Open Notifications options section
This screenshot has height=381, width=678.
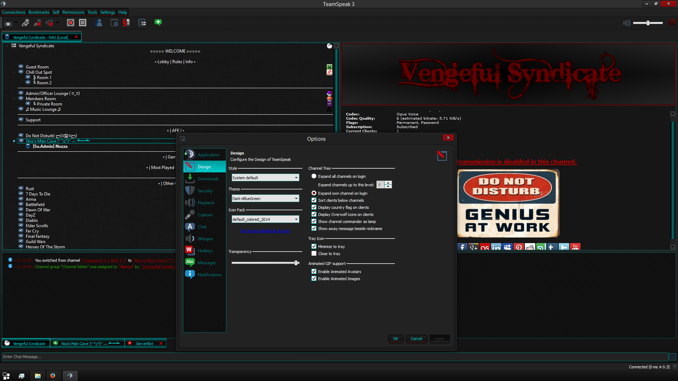click(209, 275)
